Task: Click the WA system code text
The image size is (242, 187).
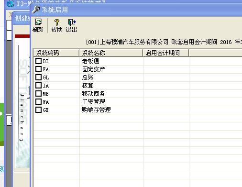Action: (x=46, y=102)
